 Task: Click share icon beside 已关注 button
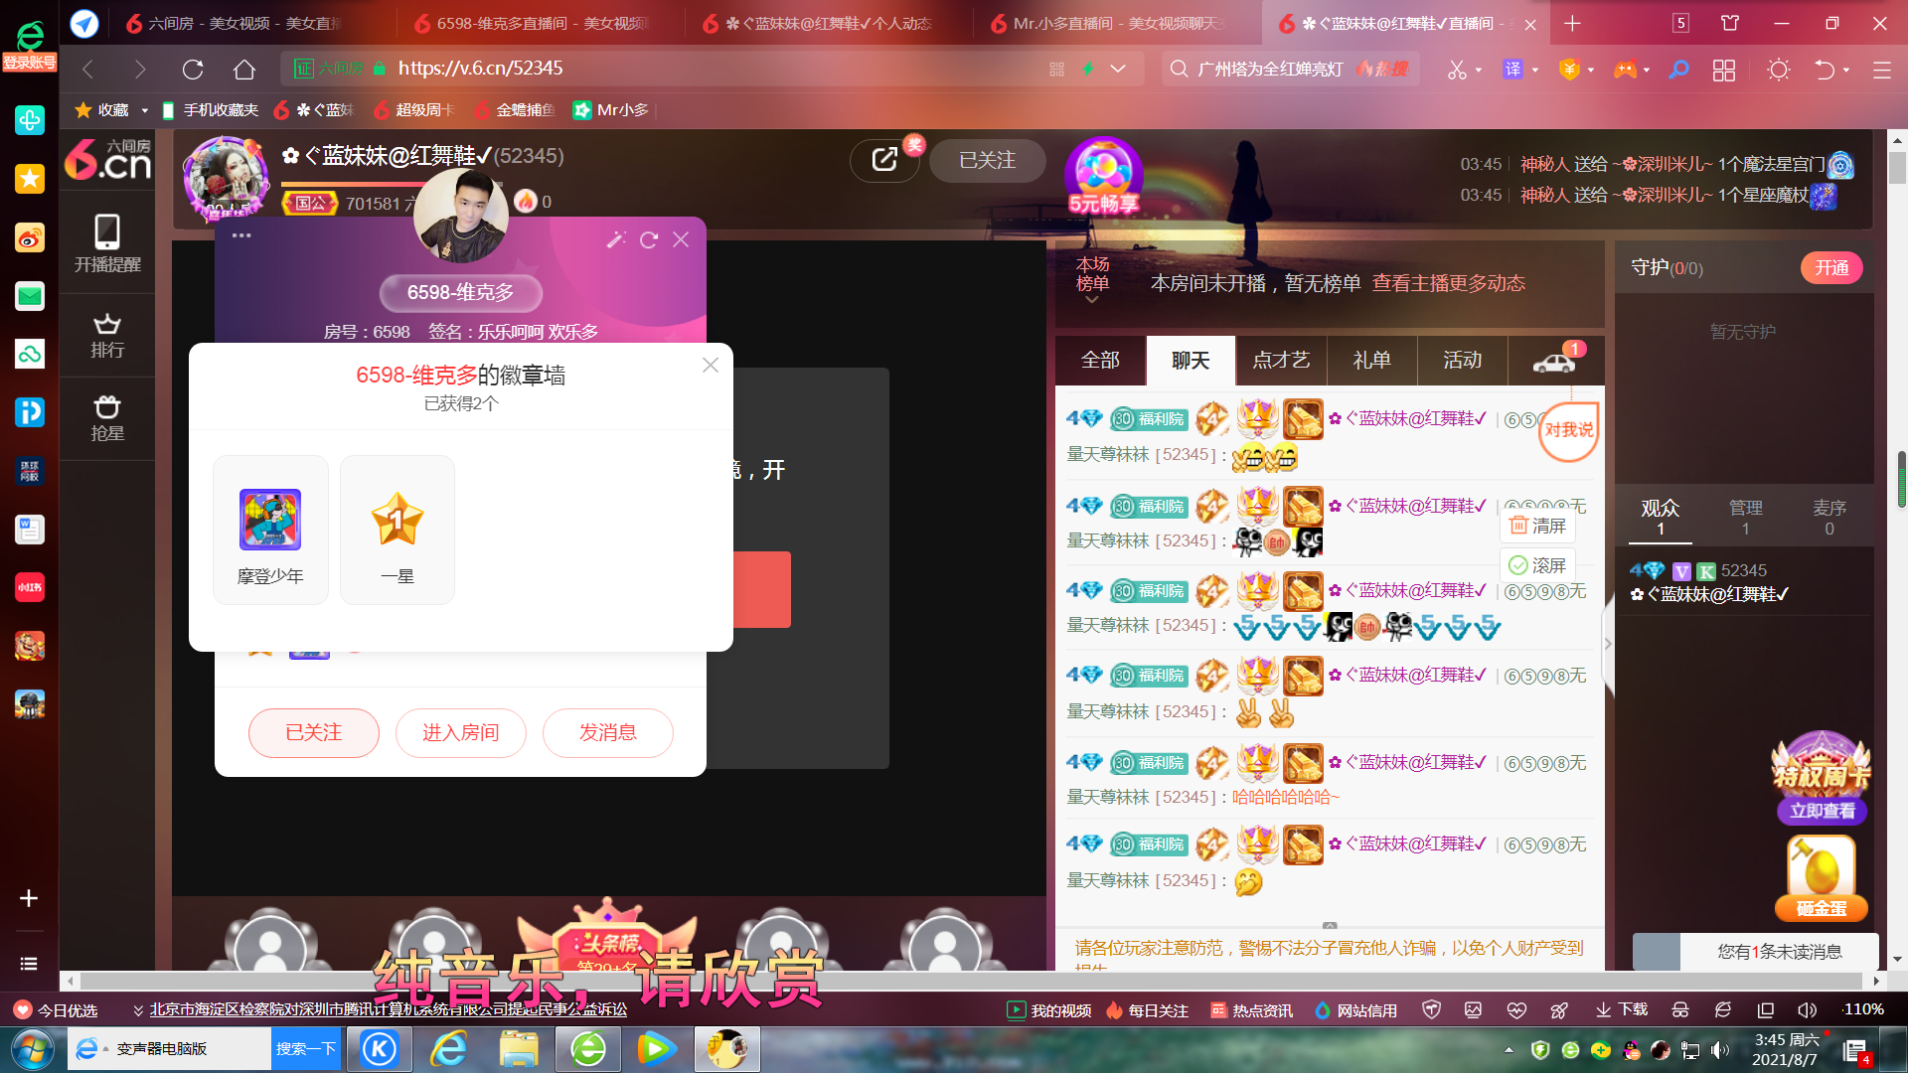tap(884, 160)
